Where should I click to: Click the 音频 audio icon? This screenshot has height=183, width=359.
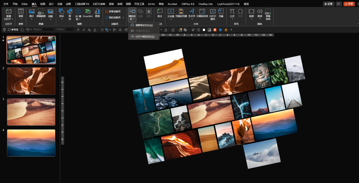(260, 11)
